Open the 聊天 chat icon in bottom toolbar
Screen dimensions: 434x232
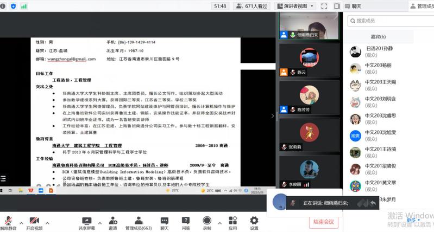[x=165, y=221]
